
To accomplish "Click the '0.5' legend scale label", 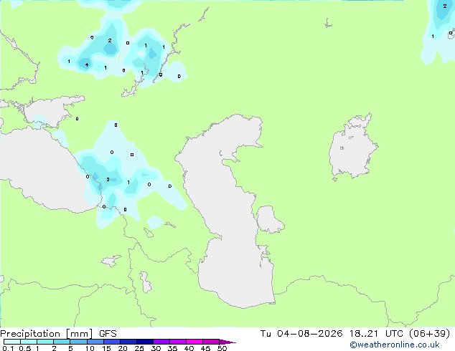I will pyautogui.click(x=24, y=348).
